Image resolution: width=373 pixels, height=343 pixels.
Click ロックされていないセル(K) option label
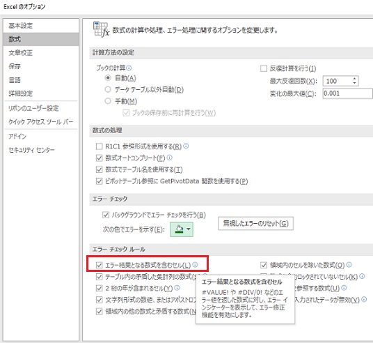point(326,277)
